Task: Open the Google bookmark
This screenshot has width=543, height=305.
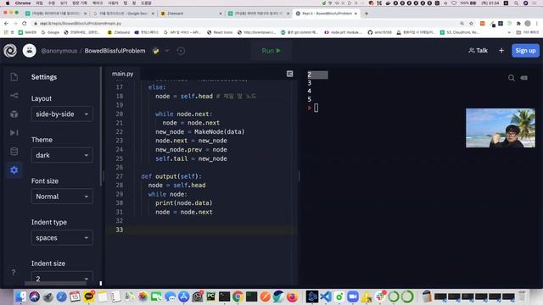Action: coord(50,32)
